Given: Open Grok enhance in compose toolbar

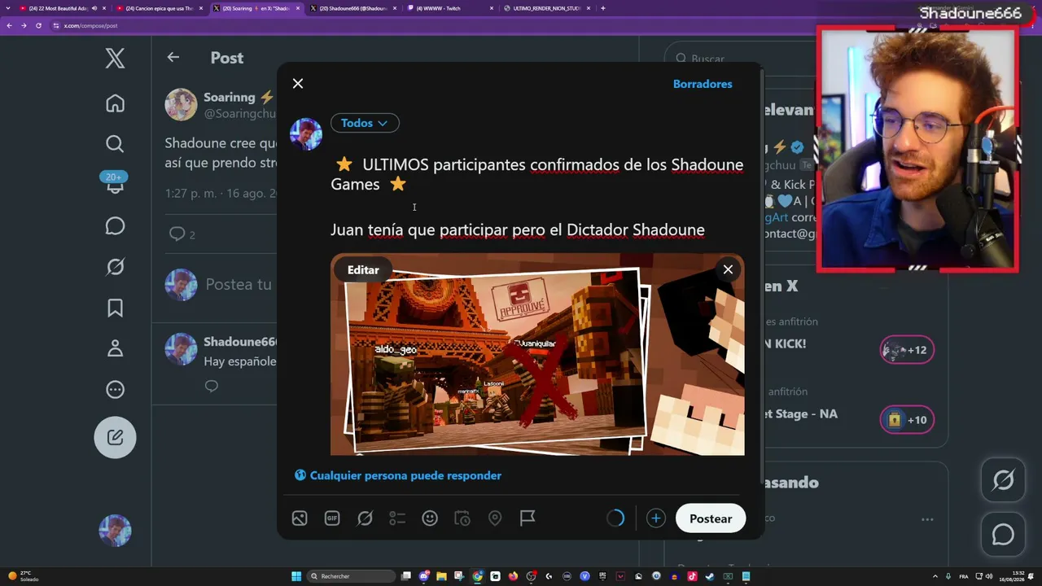Looking at the screenshot, I should (365, 518).
